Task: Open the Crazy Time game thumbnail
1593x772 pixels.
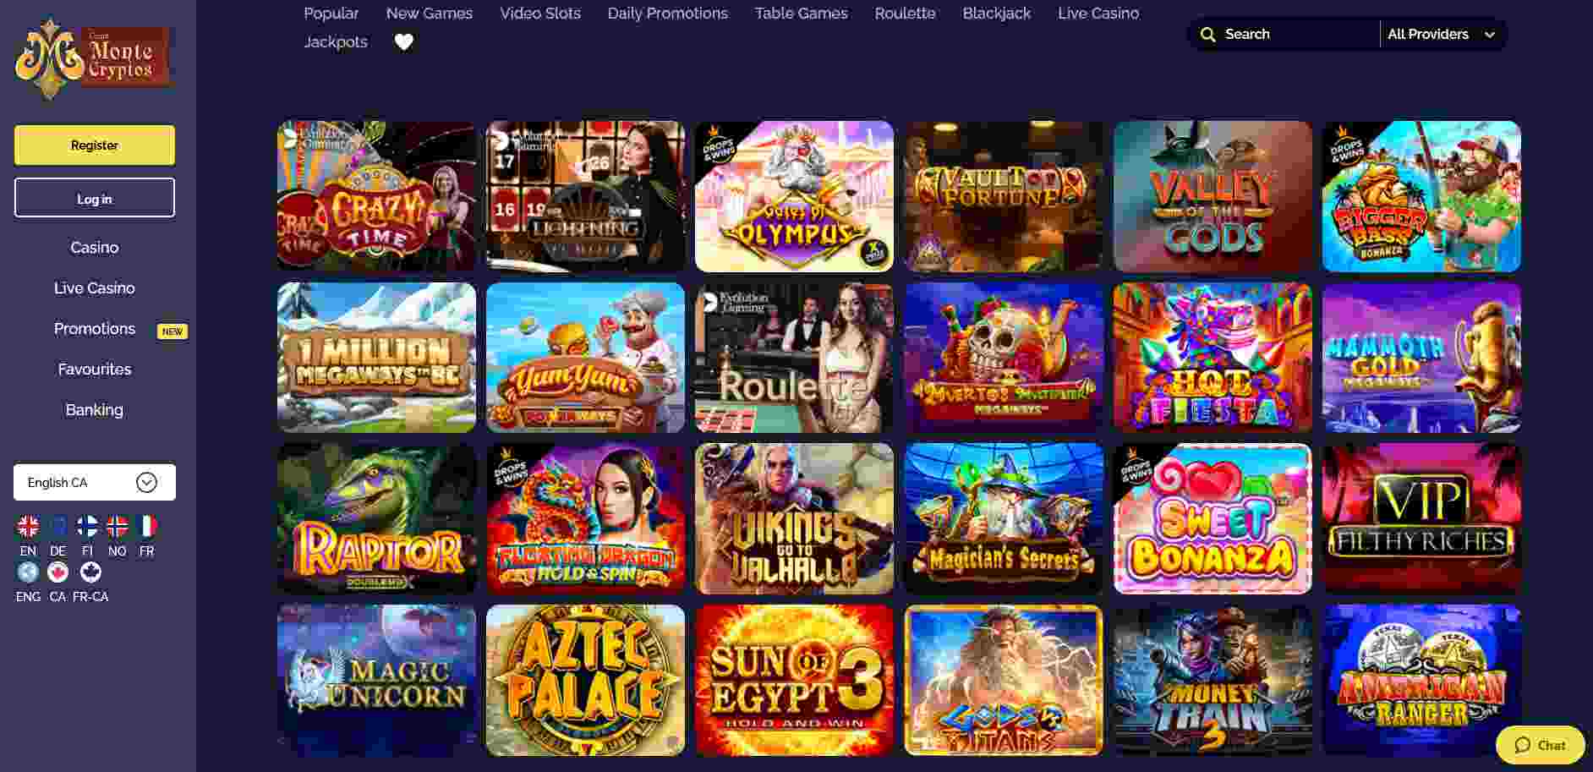Action: click(x=376, y=196)
